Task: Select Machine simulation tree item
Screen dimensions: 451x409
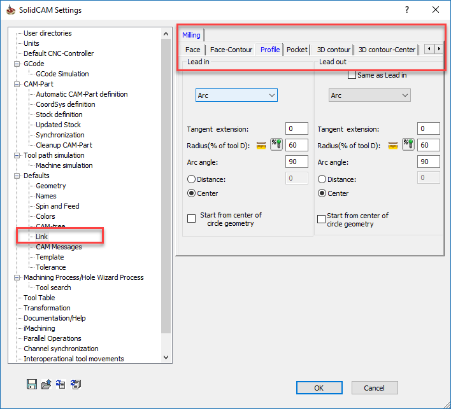Action: click(64, 165)
